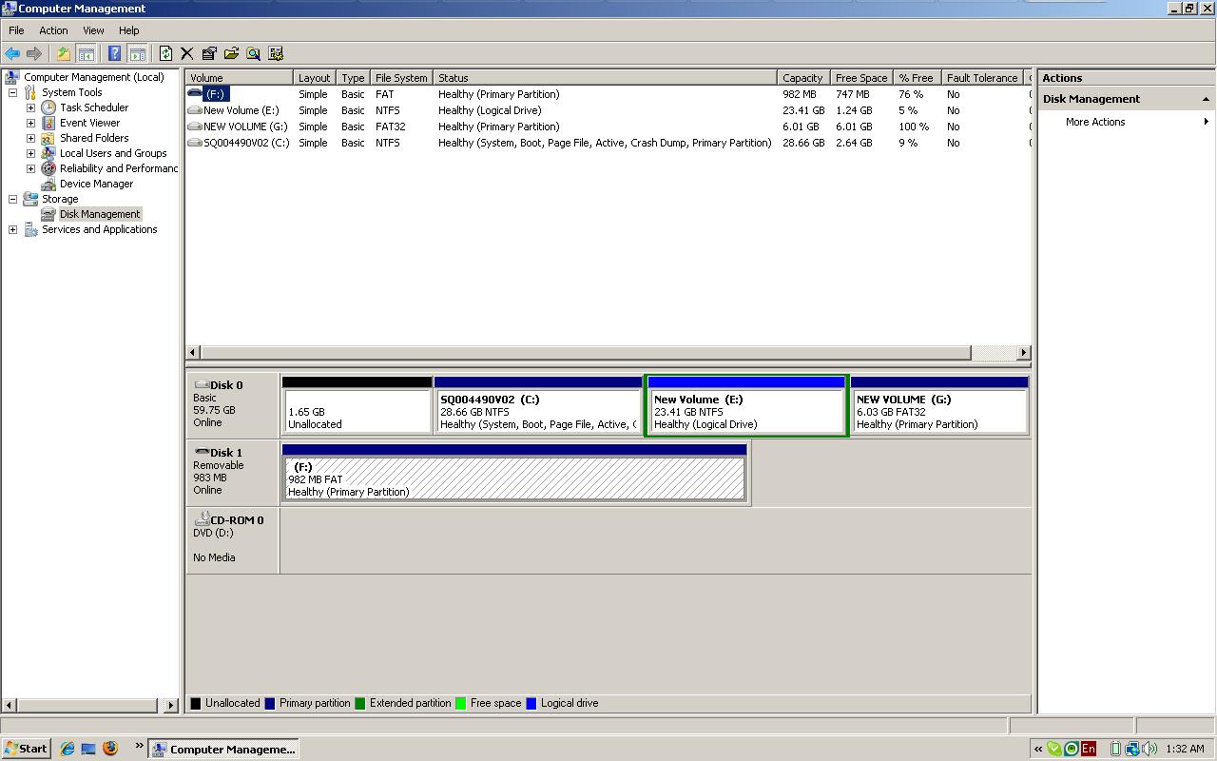Open the Action menu

pyautogui.click(x=53, y=30)
